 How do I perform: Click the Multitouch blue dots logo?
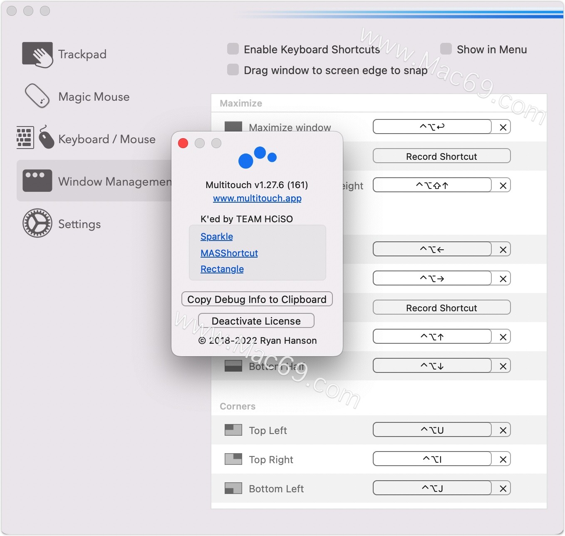pyautogui.click(x=257, y=157)
